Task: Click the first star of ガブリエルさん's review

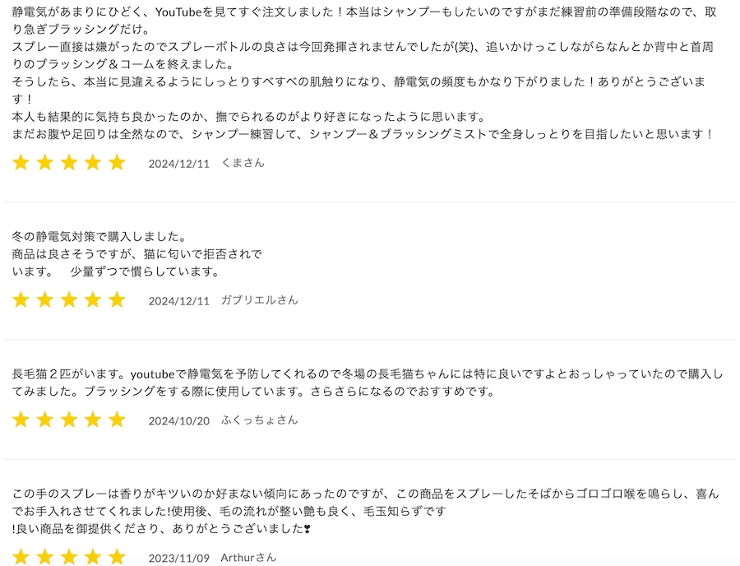Action: tap(21, 300)
